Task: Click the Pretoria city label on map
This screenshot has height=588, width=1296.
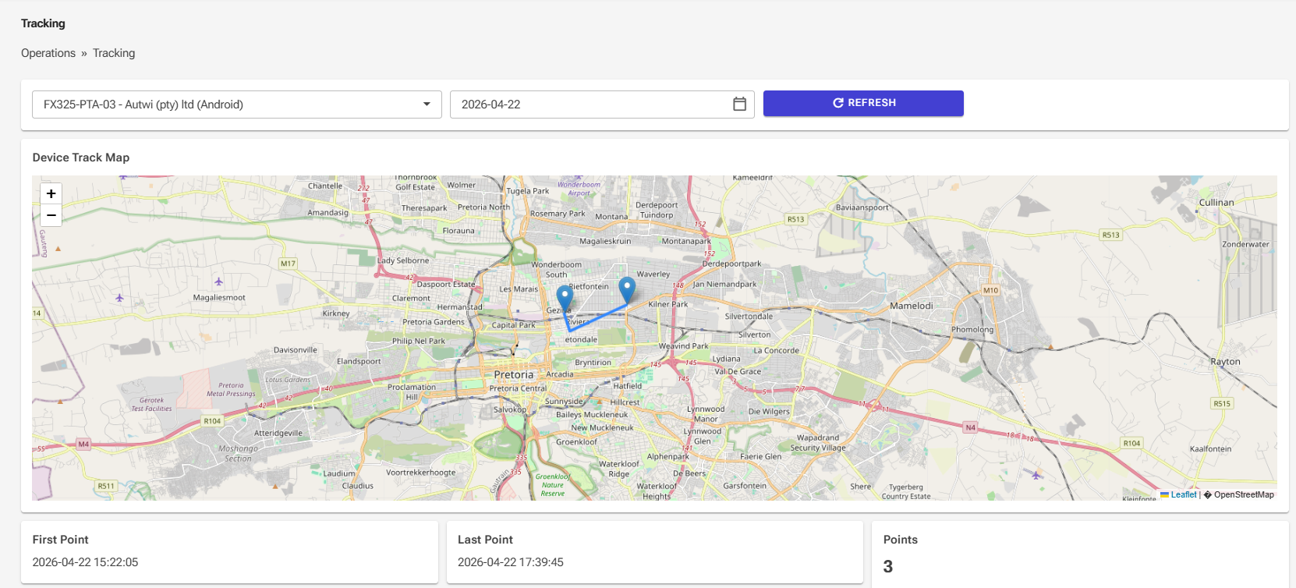Action: point(514,375)
